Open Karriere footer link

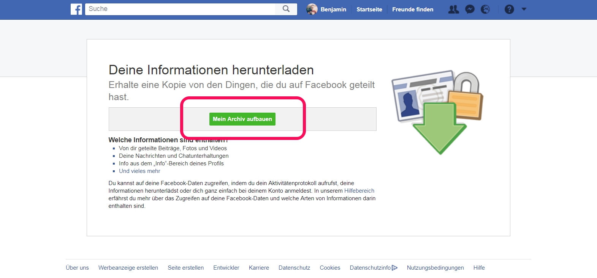tap(259, 268)
